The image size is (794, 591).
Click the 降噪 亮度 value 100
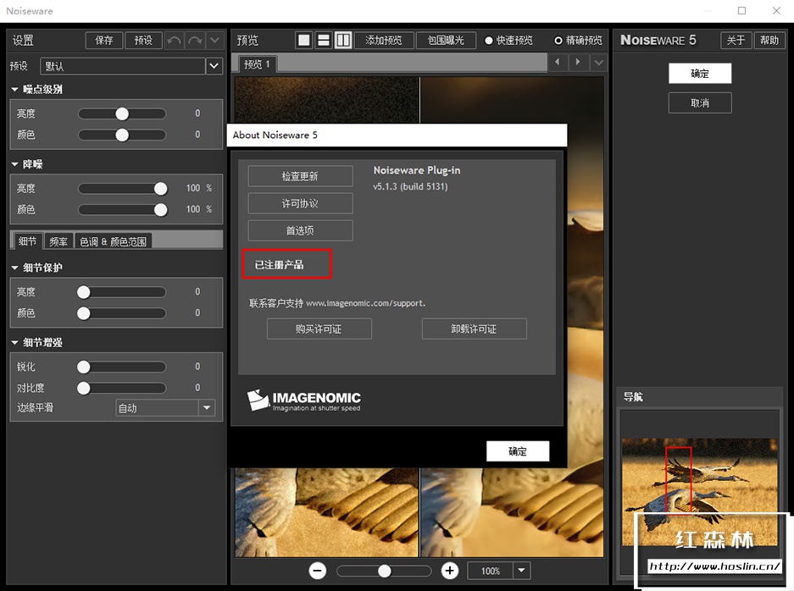pyautogui.click(x=193, y=188)
